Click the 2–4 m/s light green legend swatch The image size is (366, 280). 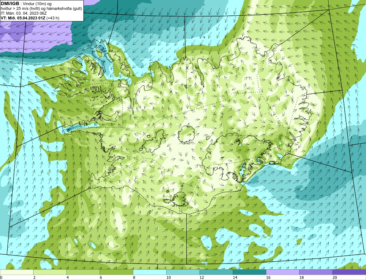coord(50,272)
